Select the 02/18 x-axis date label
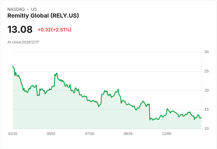The width and height of the screenshot is (217, 149). click(x=13, y=133)
